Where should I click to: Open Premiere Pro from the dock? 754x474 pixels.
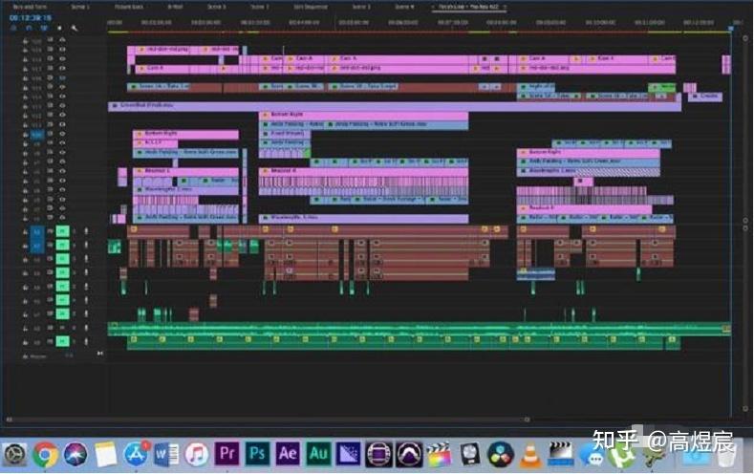(x=228, y=454)
